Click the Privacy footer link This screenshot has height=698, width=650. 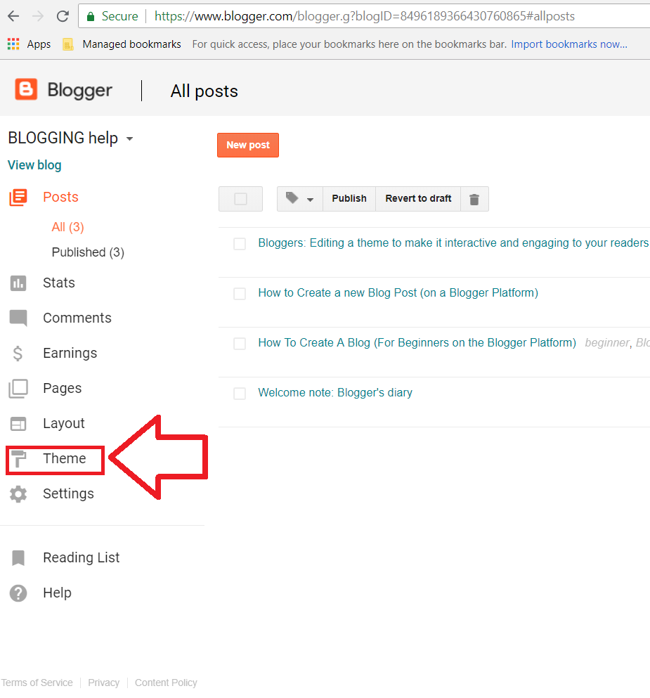click(104, 683)
